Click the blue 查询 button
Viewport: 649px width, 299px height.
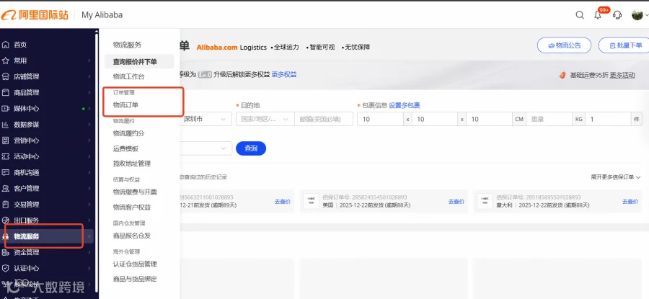coord(251,148)
